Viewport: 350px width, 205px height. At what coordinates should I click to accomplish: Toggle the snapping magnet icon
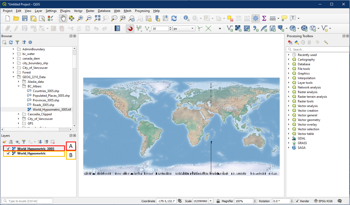point(130,28)
